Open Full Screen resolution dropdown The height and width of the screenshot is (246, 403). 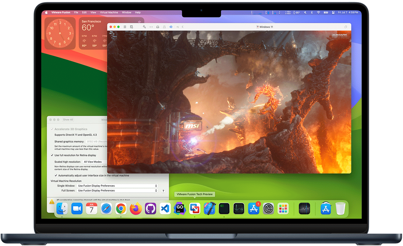[117, 191]
